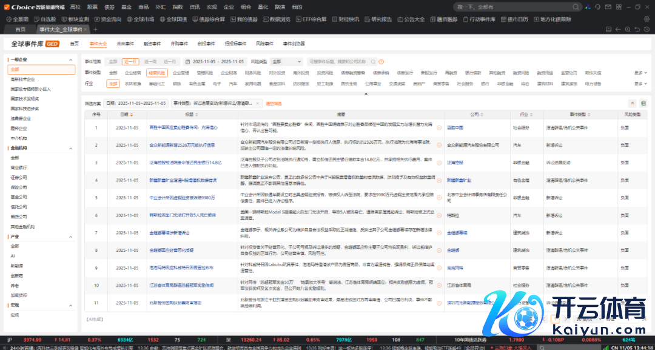Click the help question mark beside search
655x350 pixels.
(x=382, y=61)
